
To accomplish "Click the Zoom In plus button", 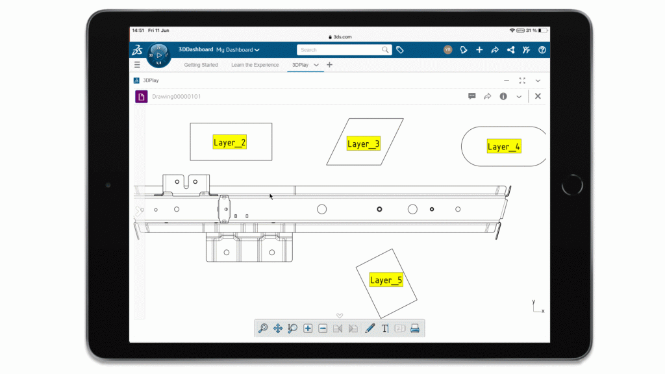I will (x=308, y=329).
